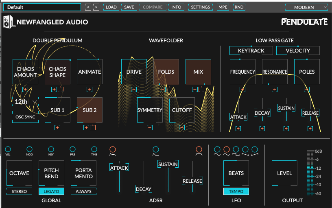This screenshot has width=332, height=208.
Task: Open the SETTINGS menu
Action: (201, 7)
